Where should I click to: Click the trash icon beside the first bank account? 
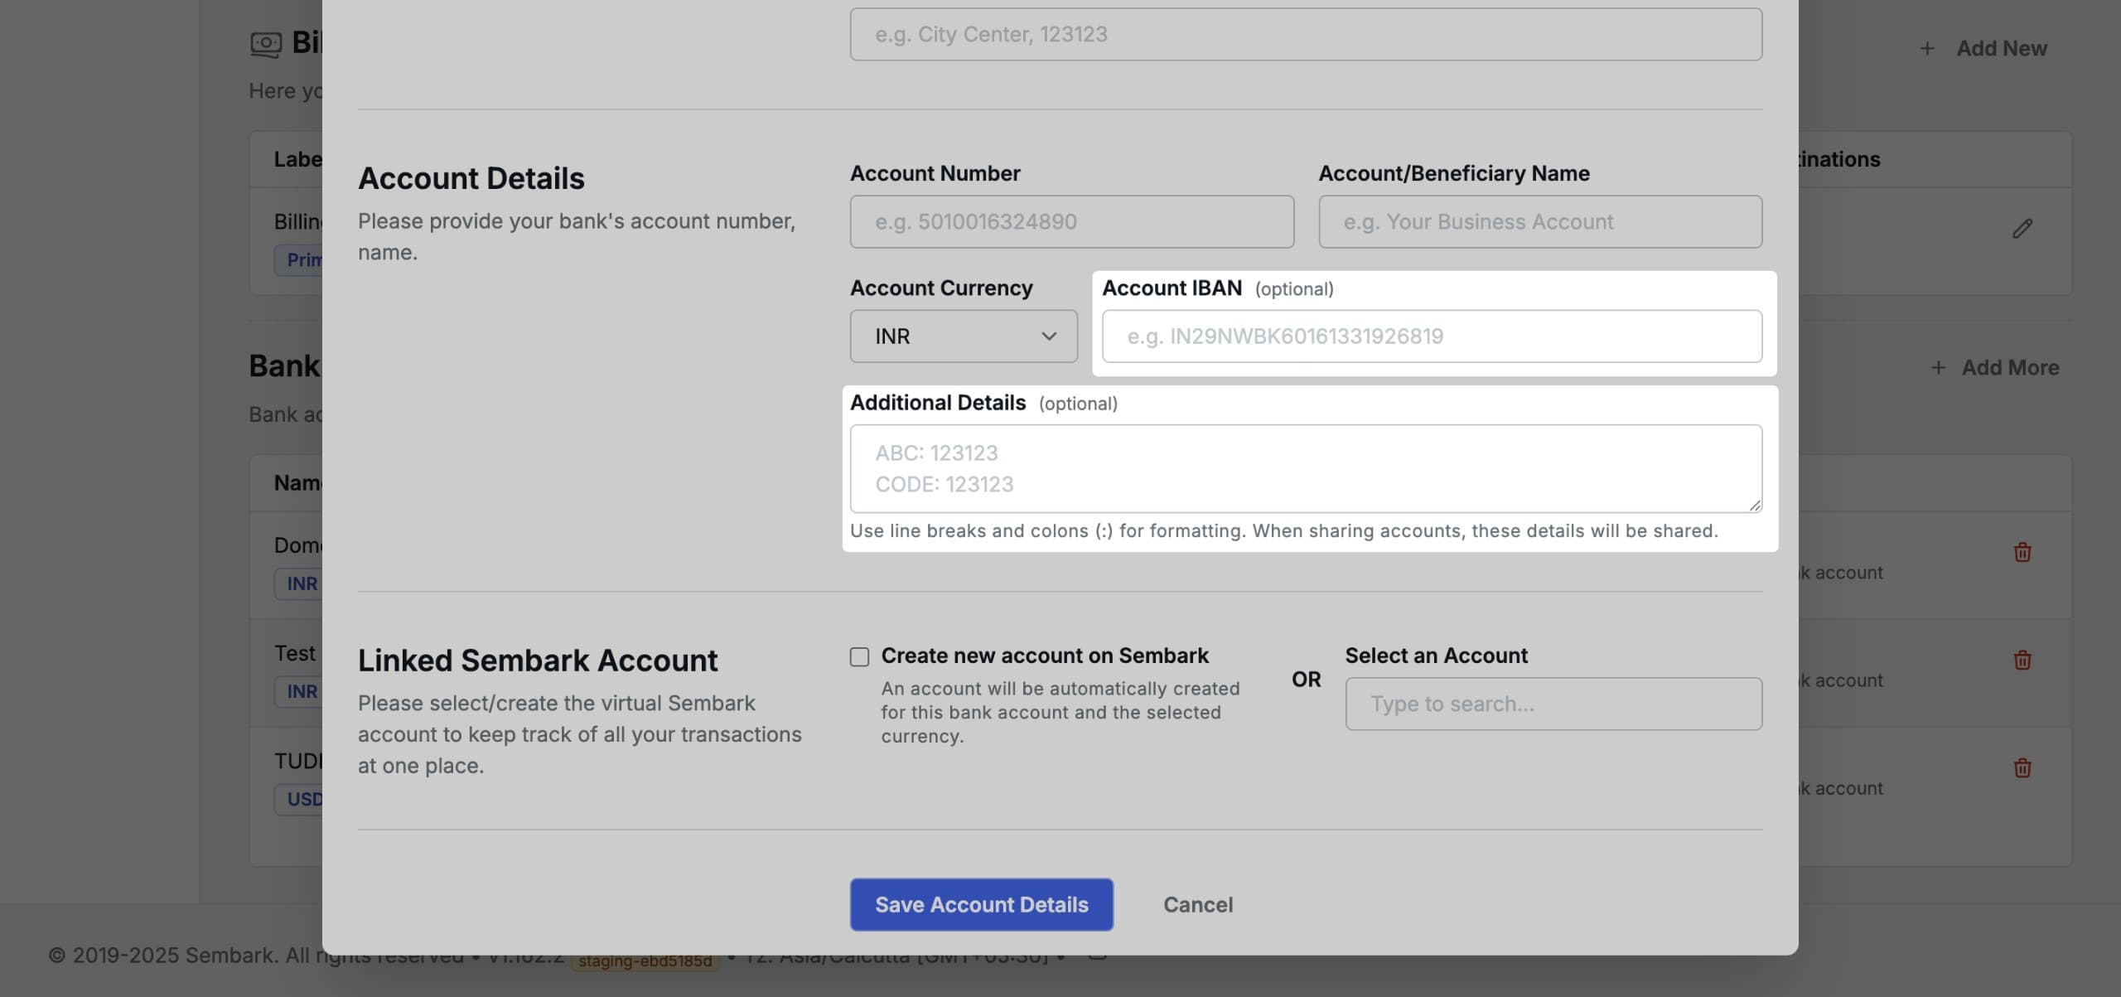point(2022,551)
